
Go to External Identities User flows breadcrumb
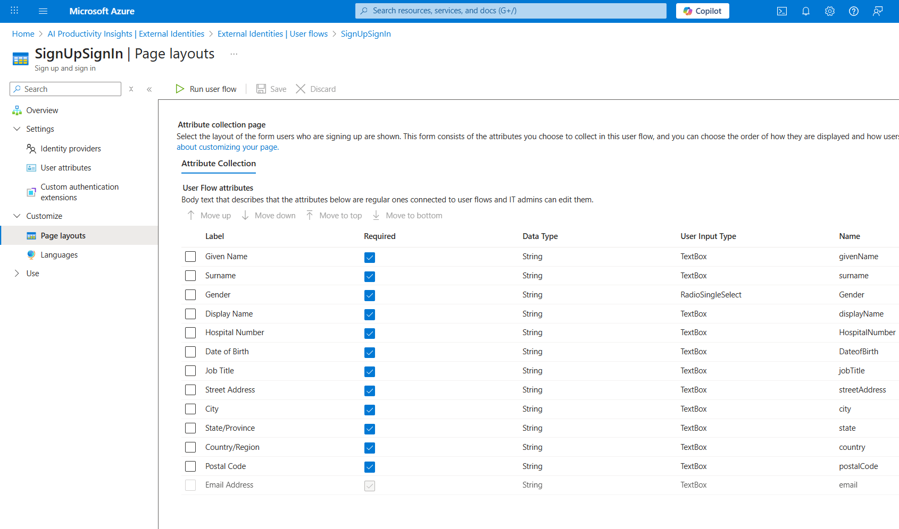(x=272, y=34)
